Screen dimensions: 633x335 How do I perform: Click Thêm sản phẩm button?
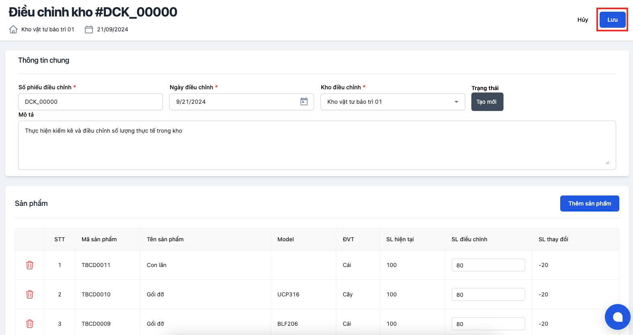coord(589,203)
